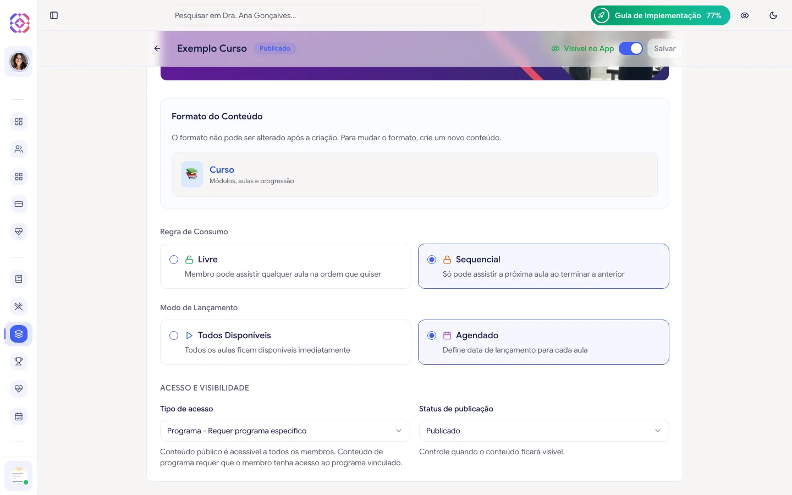Select the Agendado radio button
The image size is (792, 495).
click(432, 335)
